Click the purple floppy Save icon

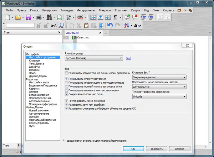pos(28,17)
